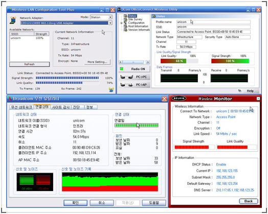
Task: Open Version Information in the tree
Action: 139,30
